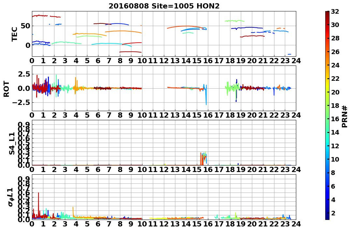Viewport: 351px width, 231px height.
Task: Select colorbar tick label 24
Action: point(335,65)
